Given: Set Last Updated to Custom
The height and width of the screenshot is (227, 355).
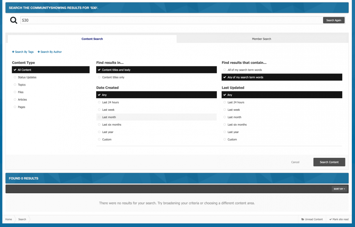Looking at the screenshot, I should tap(282, 139).
